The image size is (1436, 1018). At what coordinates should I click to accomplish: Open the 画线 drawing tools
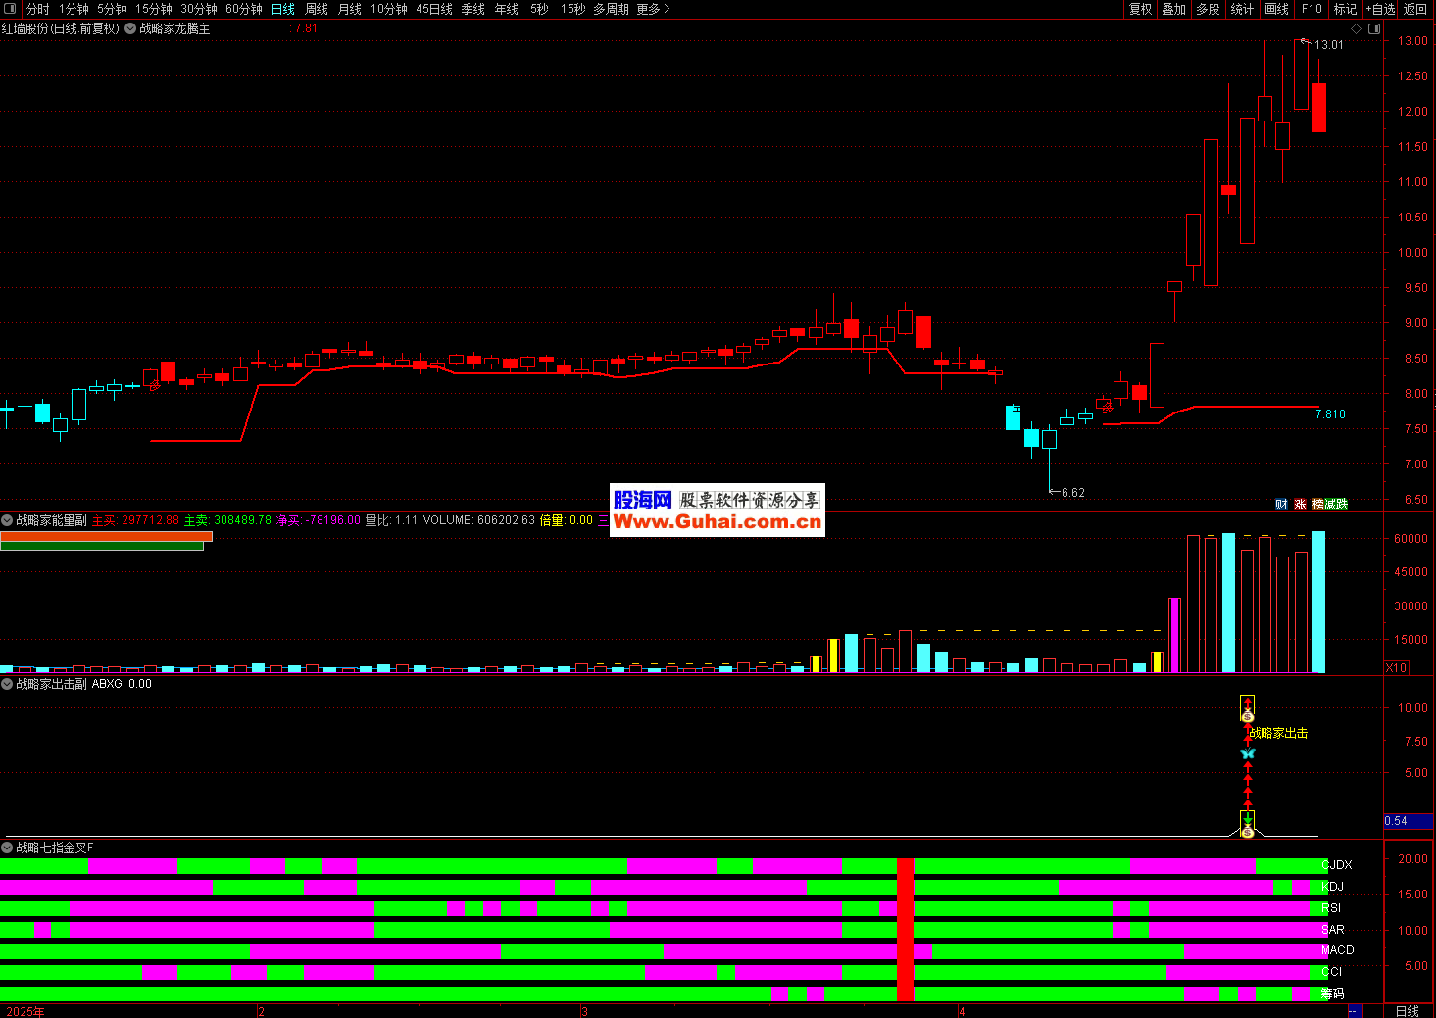(1277, 9)
